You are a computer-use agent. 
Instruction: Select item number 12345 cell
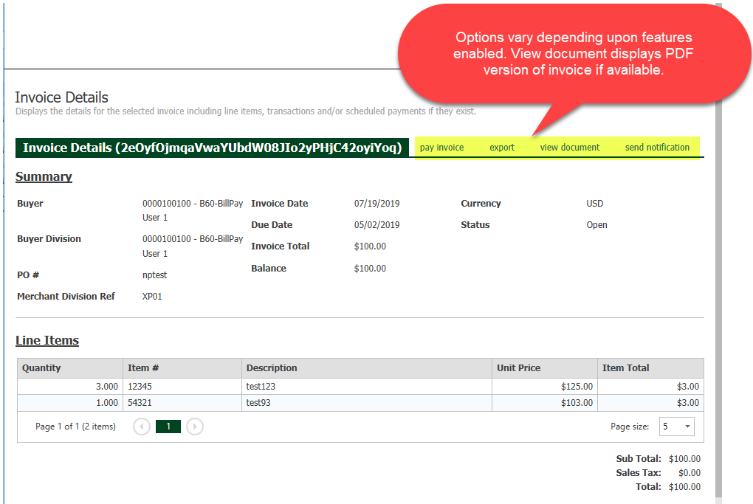point(182,387)
